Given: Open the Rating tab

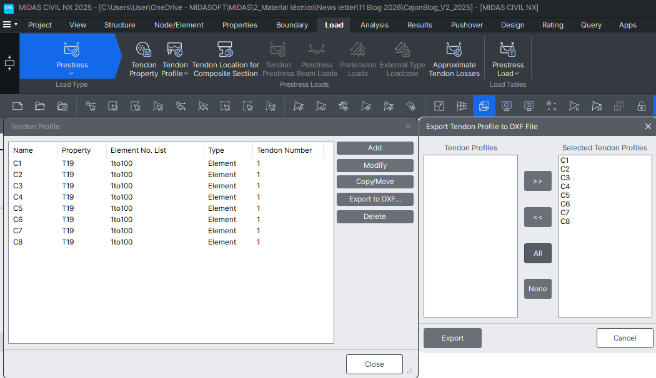Looking at the screenshot, I should click(x=553, y=25).
